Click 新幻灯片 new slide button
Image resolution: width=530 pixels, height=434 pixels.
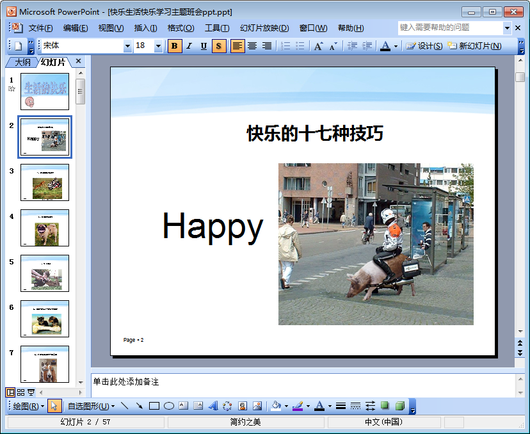[x=474, y=46]
